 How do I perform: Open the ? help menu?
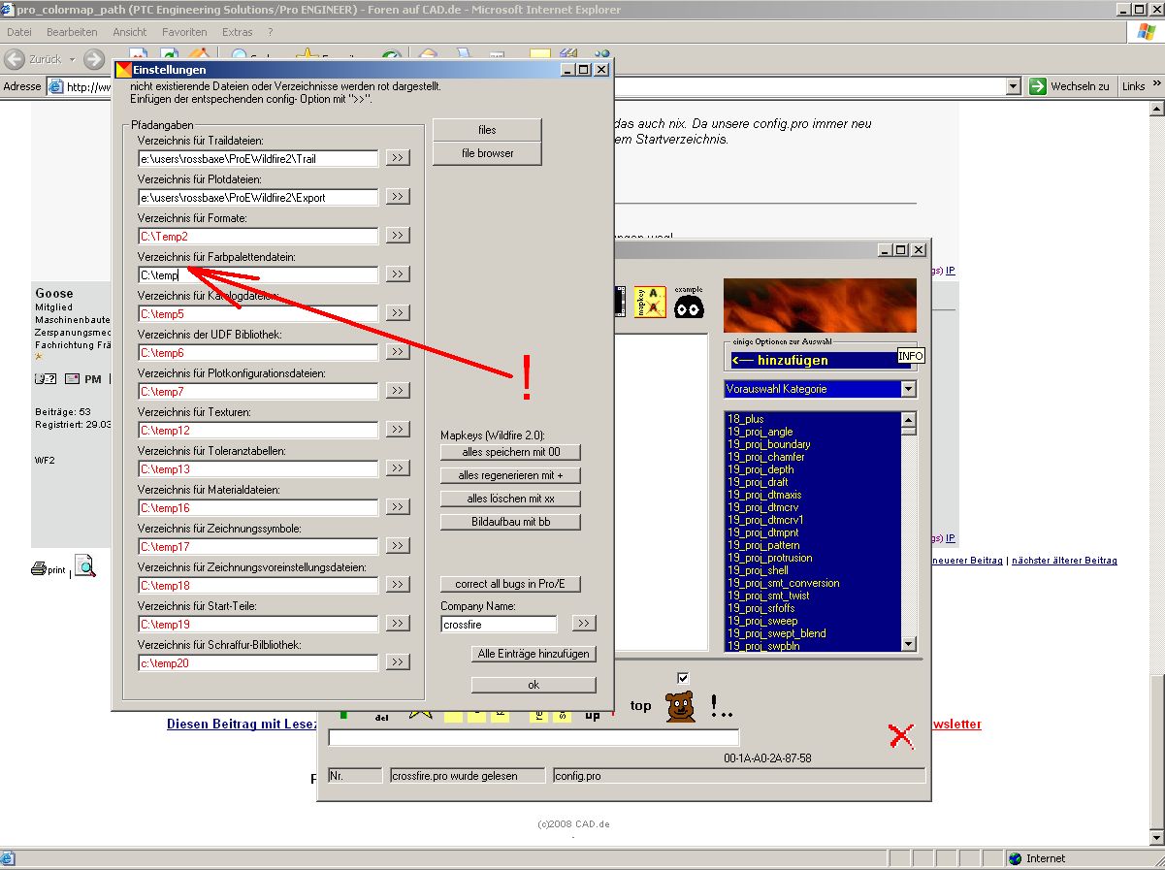tap(271, 32)
